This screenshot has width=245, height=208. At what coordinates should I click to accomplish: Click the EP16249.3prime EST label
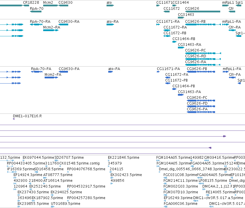[178, 198]
